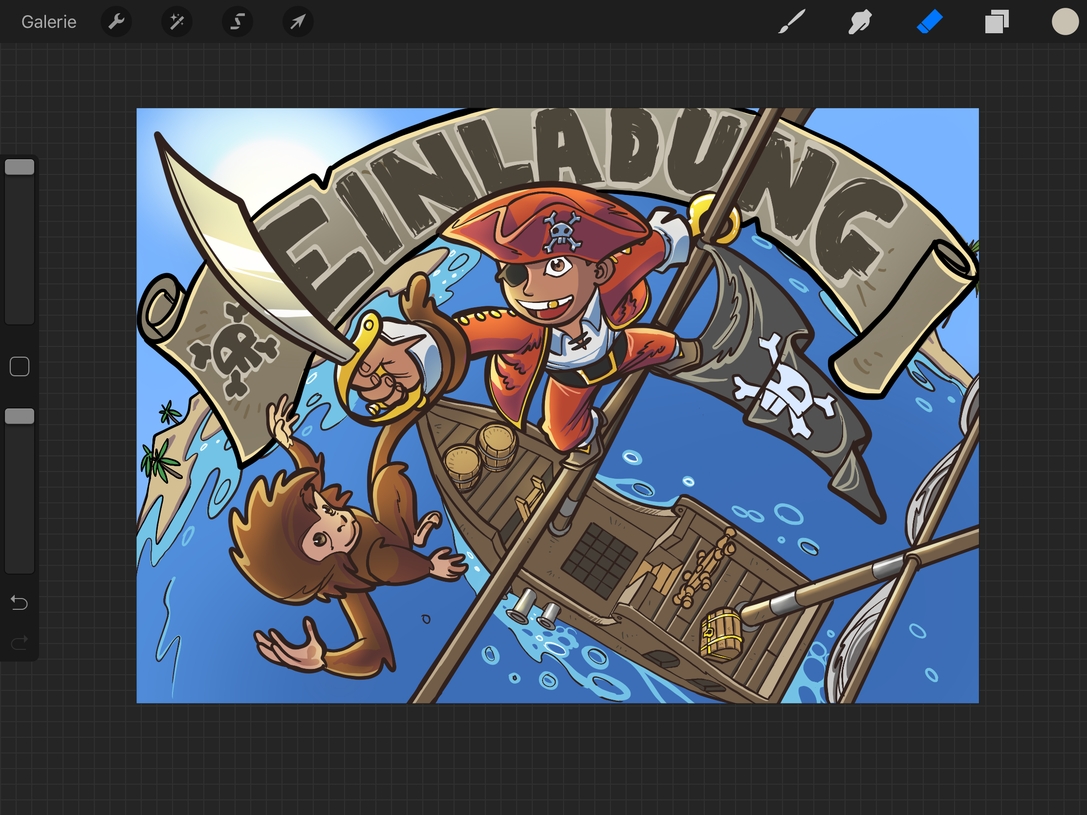Screen dimensions: 1087x815
Task: Activate the Transform arrow tool
Action: click(x=298, y=21)
